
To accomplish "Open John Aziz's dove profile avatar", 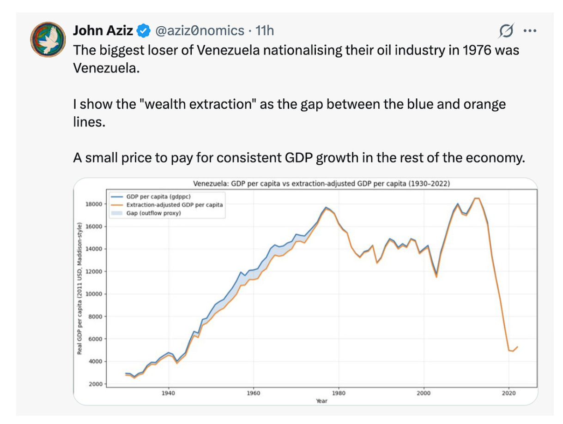I will 48,39.
